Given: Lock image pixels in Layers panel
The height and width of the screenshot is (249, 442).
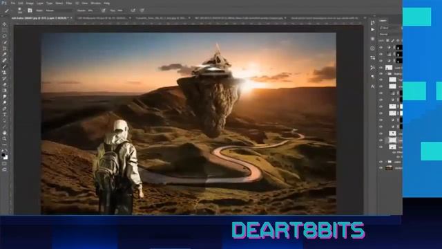Looking at the screenshot, I should [x=393, y=41].
